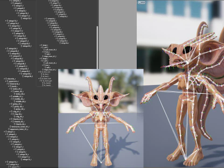Collapse the ik_foot_root branch
The image size is (224, 168).
click(x=39, y=72)
